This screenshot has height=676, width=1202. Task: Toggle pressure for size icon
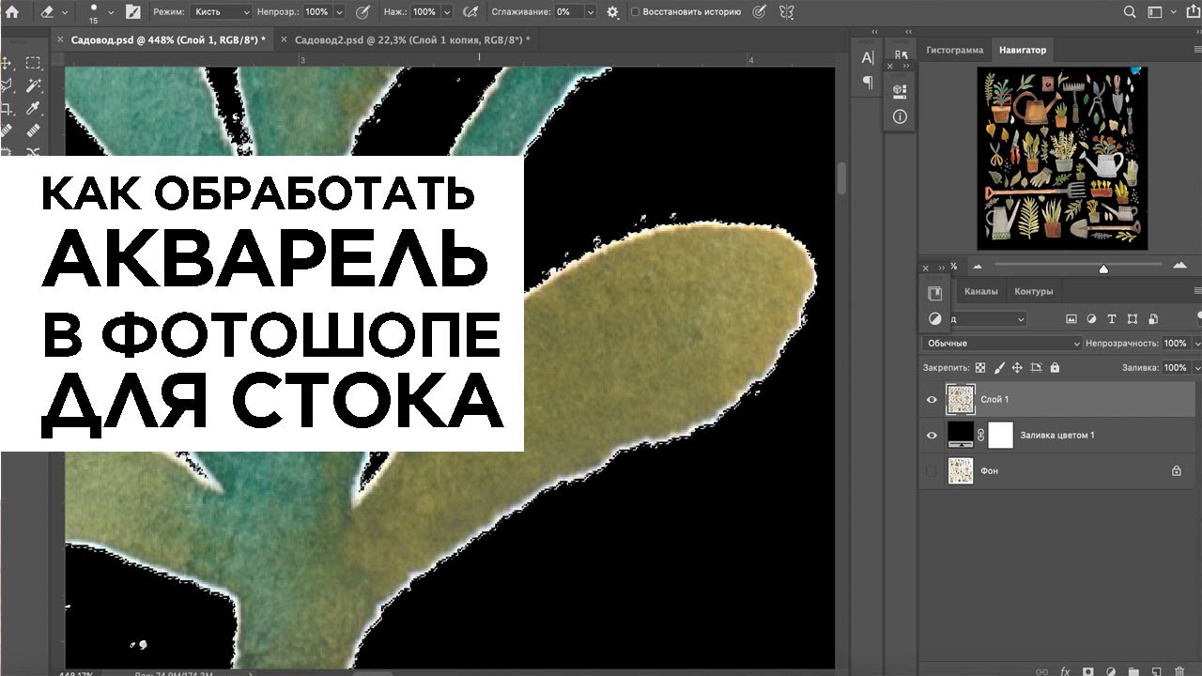(x=759, y=12)
